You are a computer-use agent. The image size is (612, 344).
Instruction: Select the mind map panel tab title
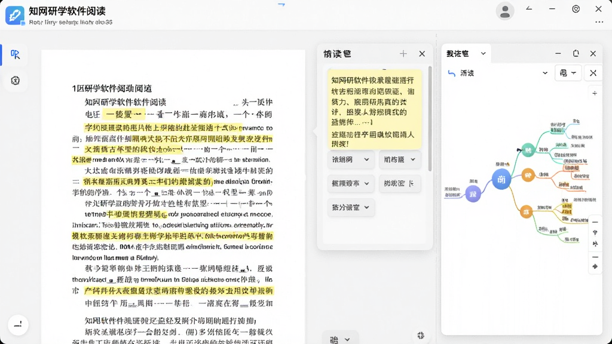(x=457, y=53)
